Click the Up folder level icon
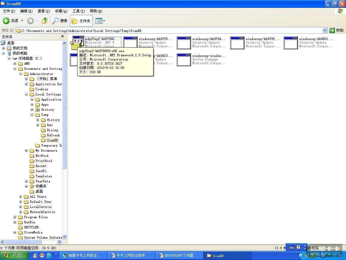Viewport: 346px width, 260px height. click(45, 21)
